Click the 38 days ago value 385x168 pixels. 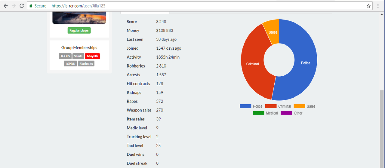click(166, 39)
